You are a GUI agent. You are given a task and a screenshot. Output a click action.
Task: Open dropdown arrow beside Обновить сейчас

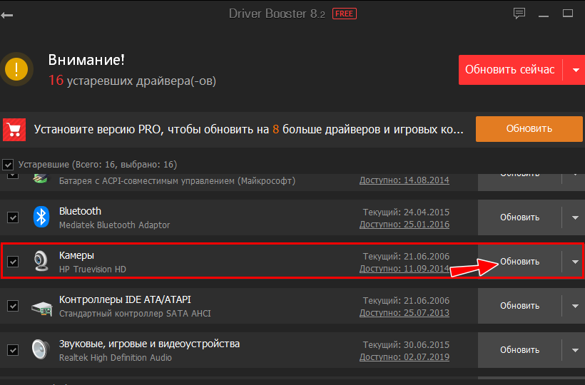point(576,70)
